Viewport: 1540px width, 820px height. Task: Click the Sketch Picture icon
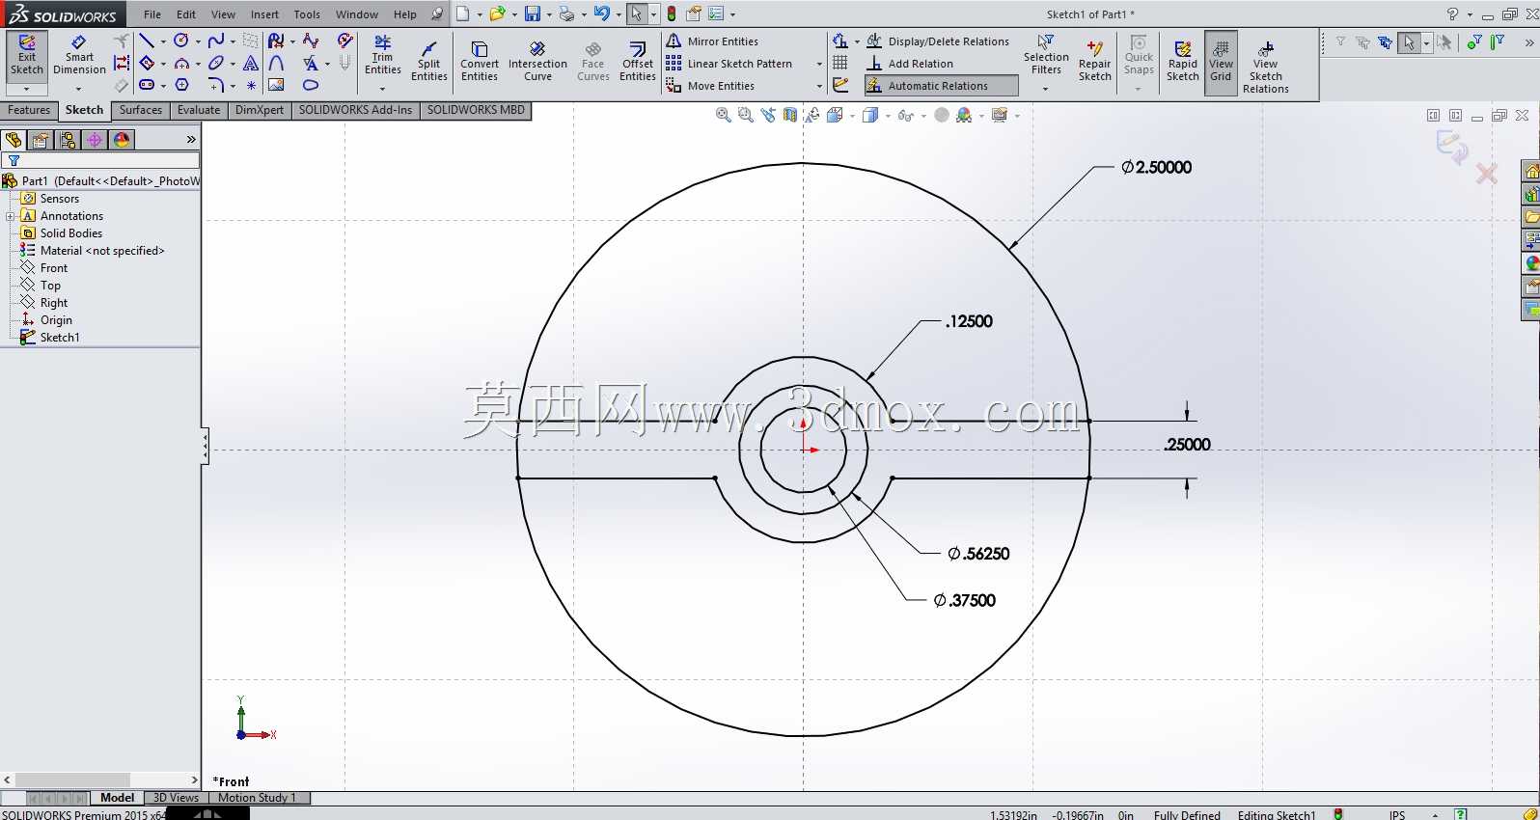276,85
